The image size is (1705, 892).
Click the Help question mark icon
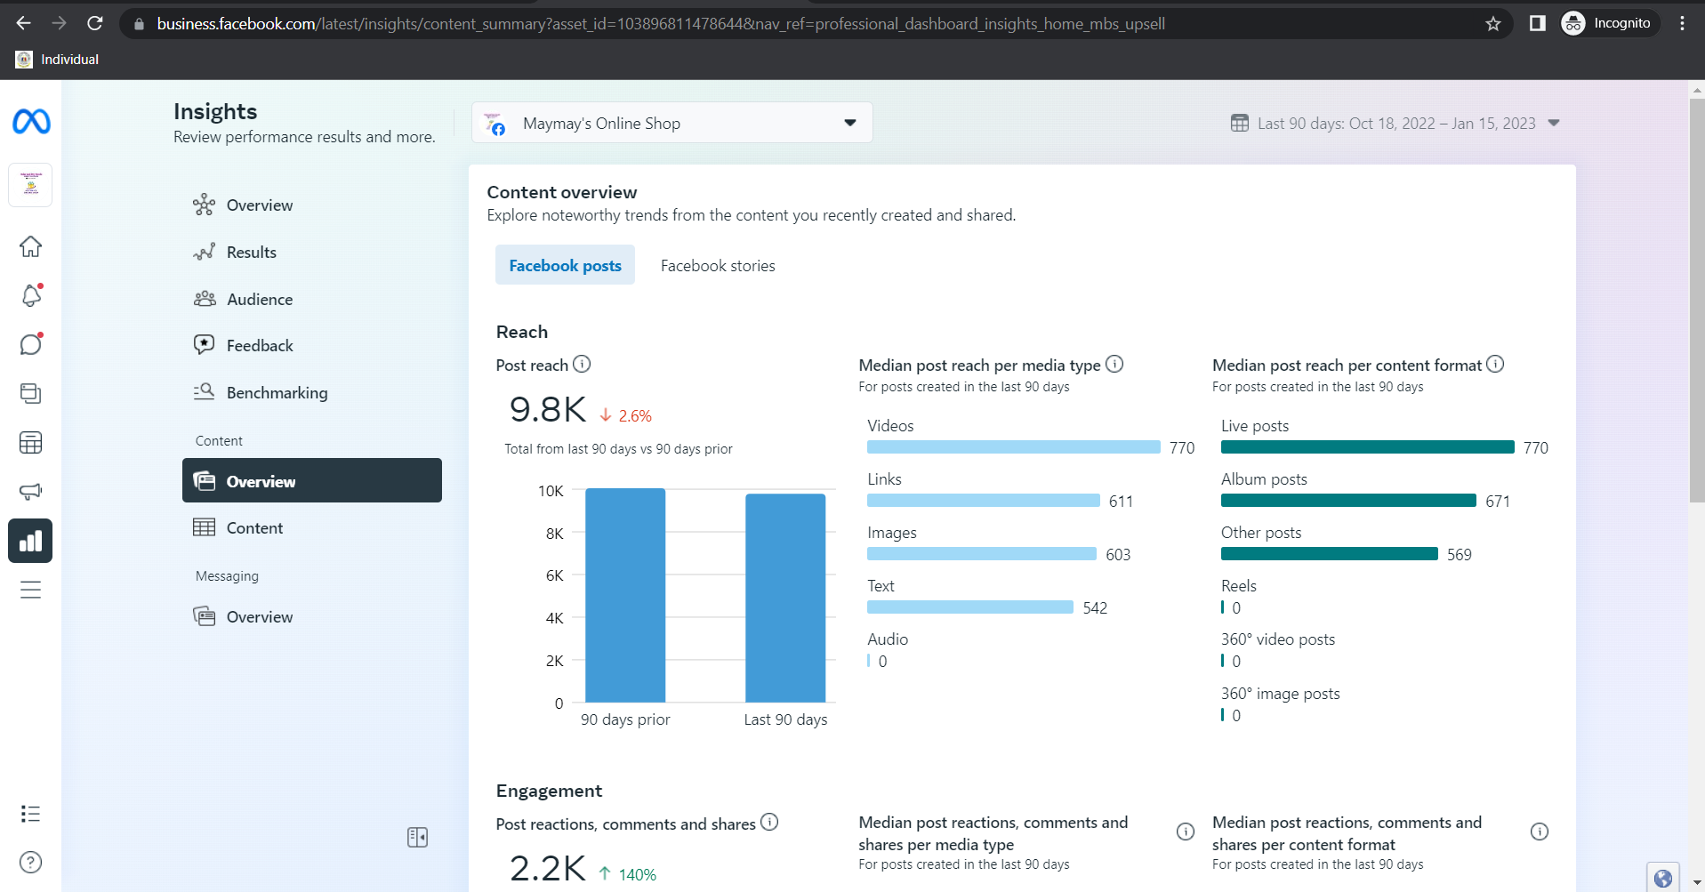pos(31,862)
